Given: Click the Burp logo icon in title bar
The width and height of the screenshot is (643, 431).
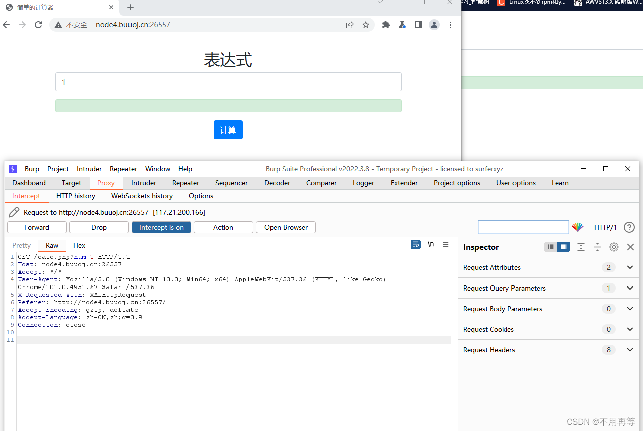Looking at the screenshot, I should (x=12, y=169).
